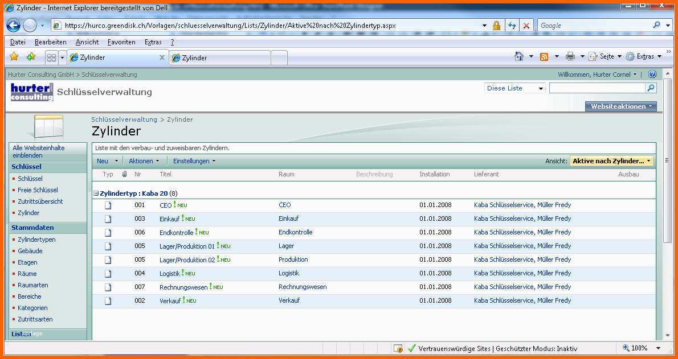The image size is (678, 359).
Task: Click the Print icon in toolbar
Action: (x=570, y=56)
